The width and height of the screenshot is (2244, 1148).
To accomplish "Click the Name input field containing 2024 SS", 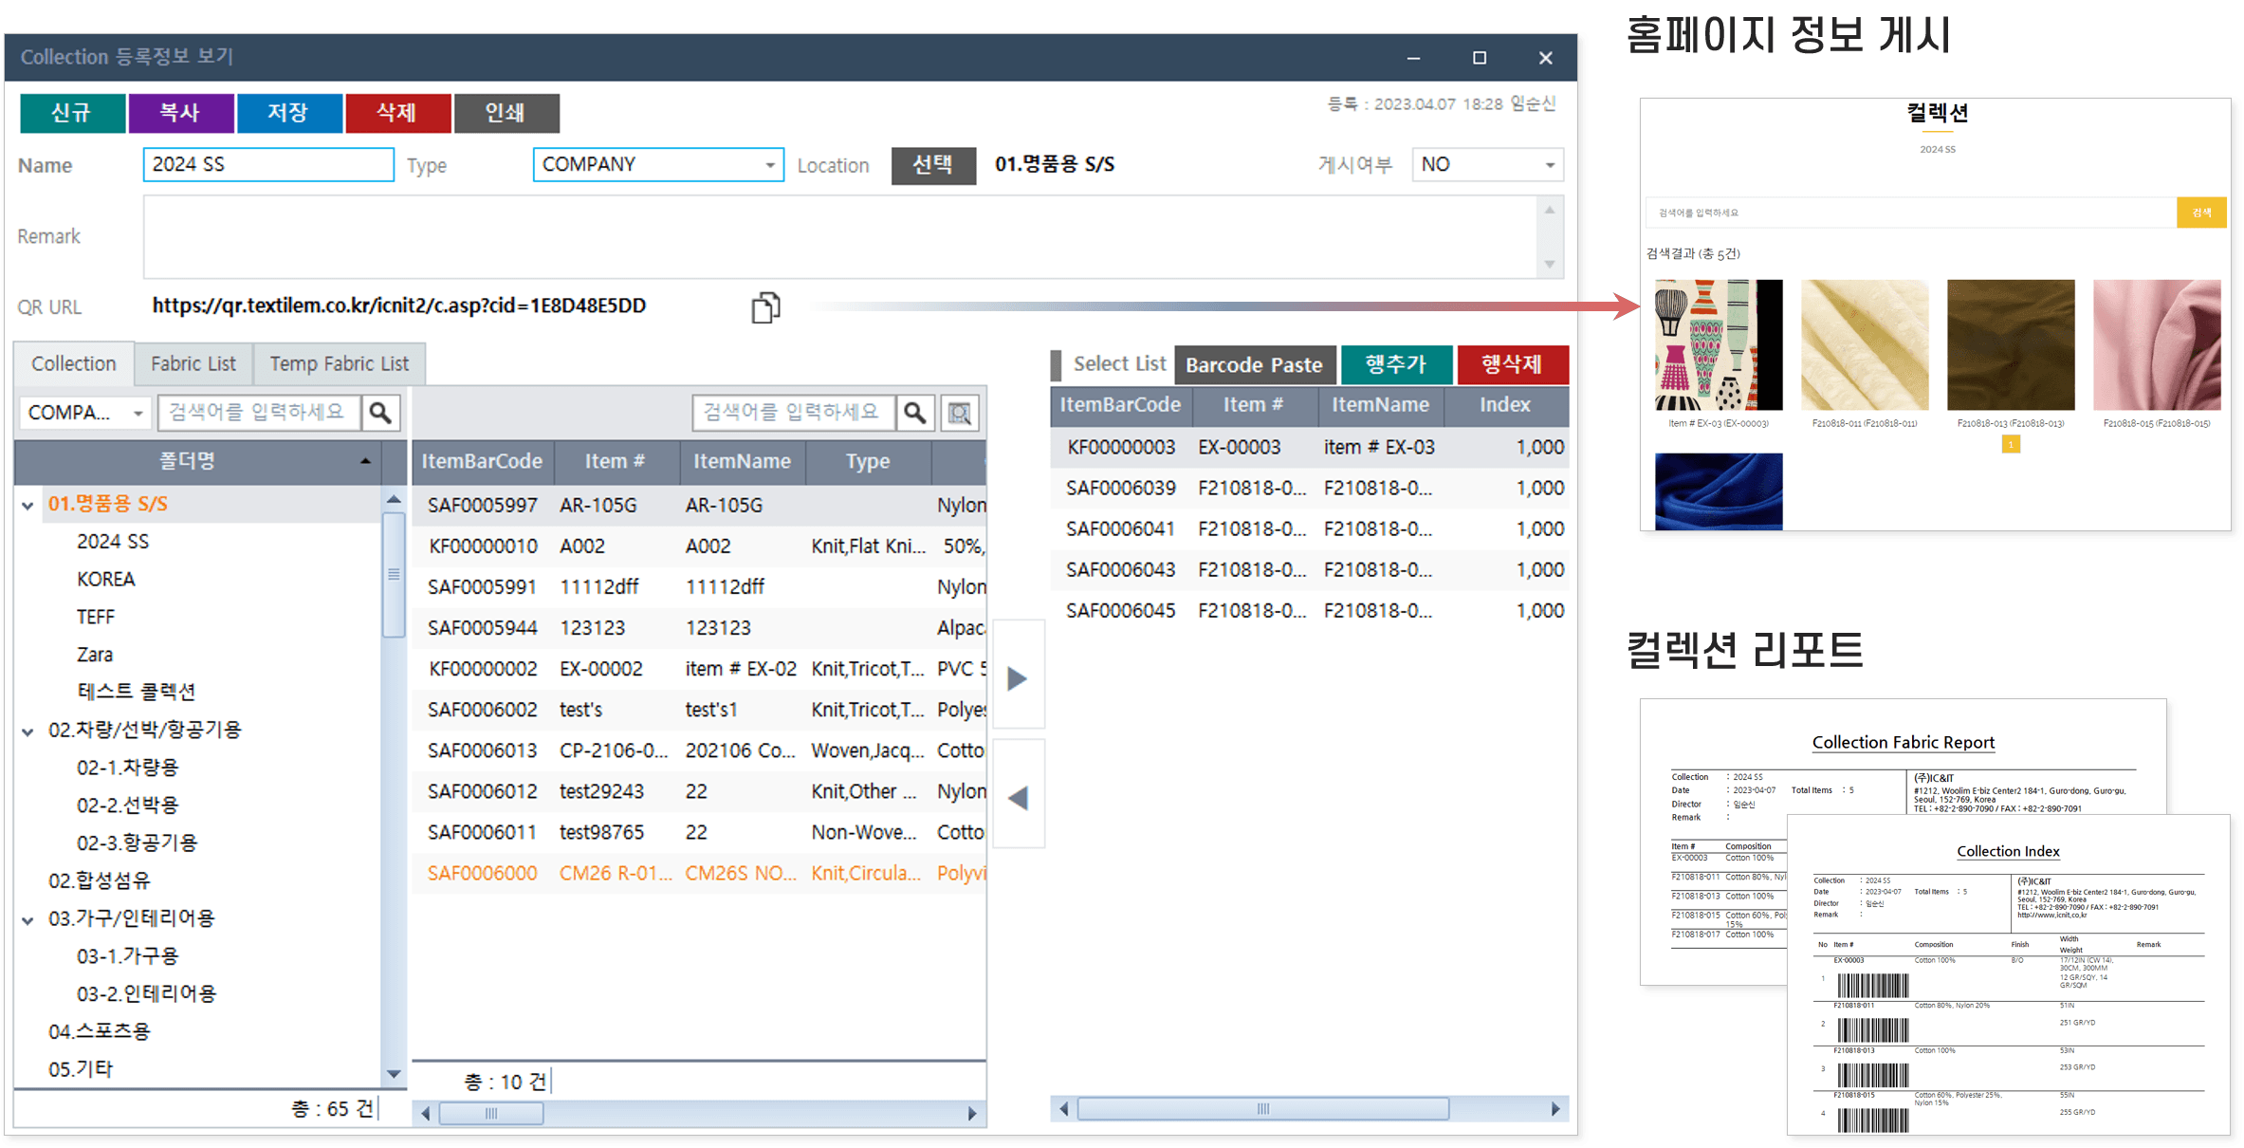I will [267, 165].
